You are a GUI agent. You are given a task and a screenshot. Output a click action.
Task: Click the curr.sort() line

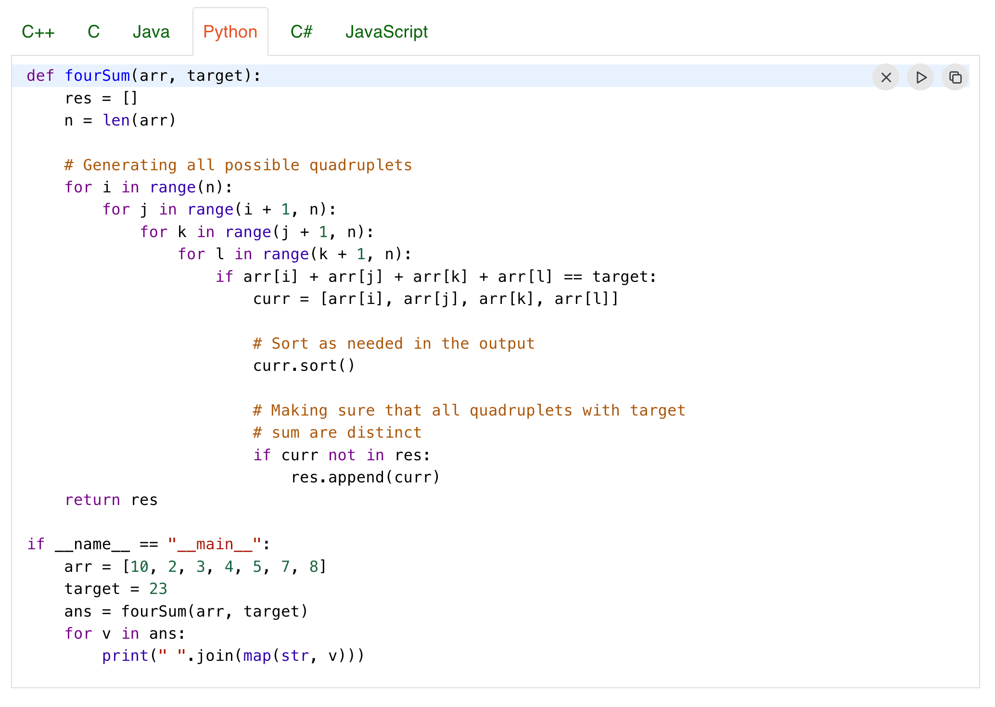304,365
